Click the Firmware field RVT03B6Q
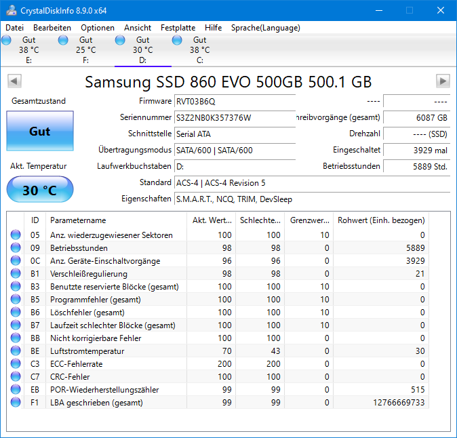Screen dimensions: 457x438 (235, 101)
